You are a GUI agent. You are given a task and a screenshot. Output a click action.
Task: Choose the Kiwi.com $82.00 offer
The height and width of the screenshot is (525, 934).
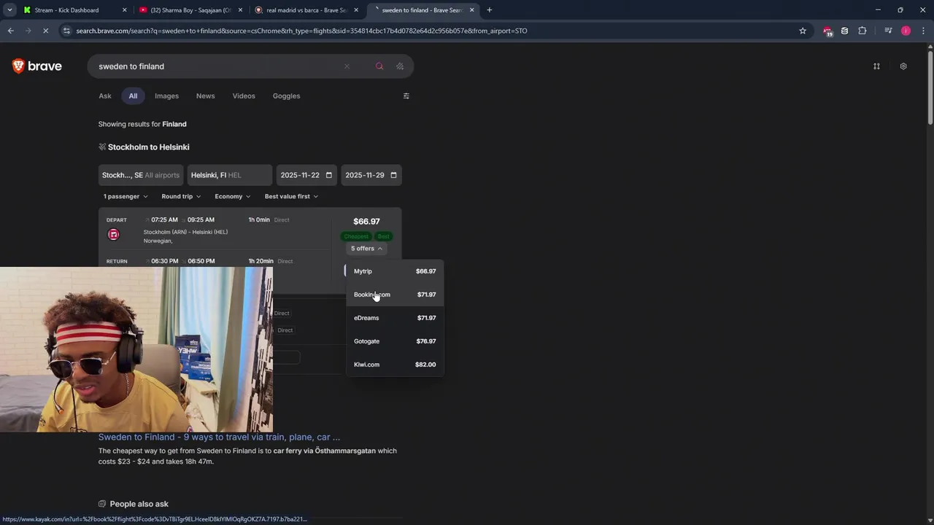pos(395,365)
